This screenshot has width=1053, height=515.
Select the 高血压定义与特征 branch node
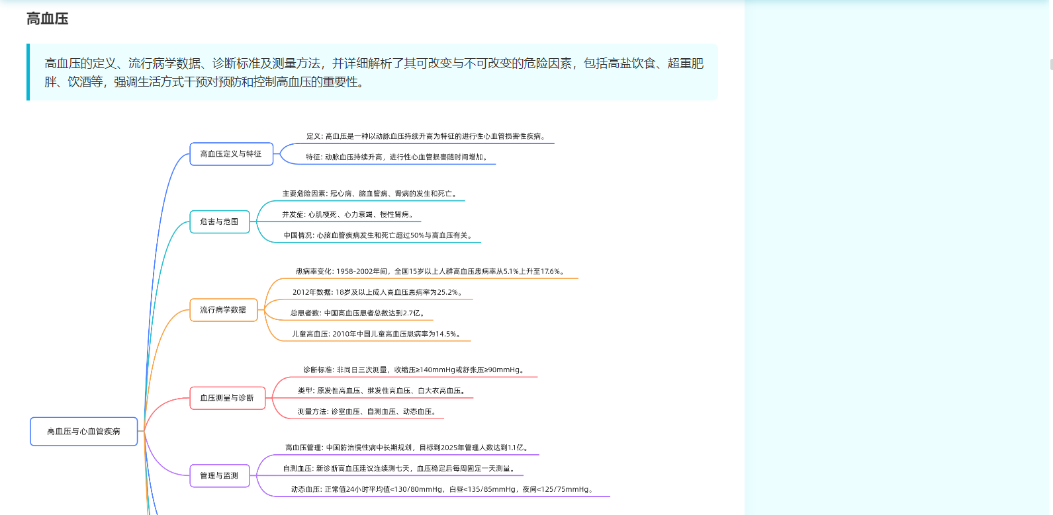click(231, 154)
